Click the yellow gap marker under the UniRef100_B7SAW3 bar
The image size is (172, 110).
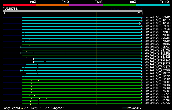[32, 92]
